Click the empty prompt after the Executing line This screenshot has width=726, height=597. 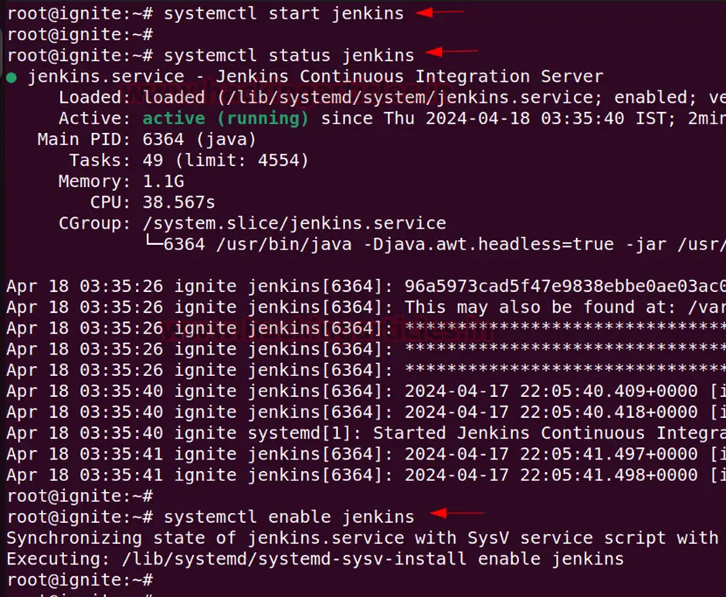point(80,580)
